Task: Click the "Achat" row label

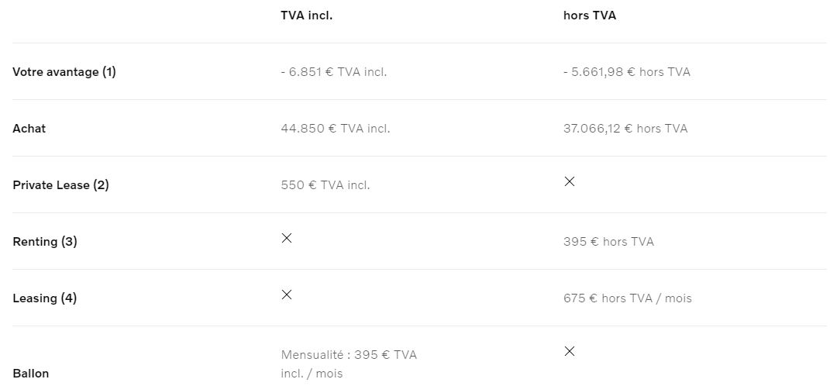Action: click(x=29, y=129)
